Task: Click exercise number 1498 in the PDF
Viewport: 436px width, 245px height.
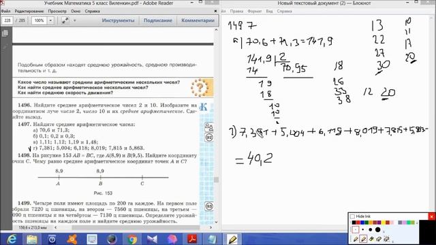Action: 24,156
